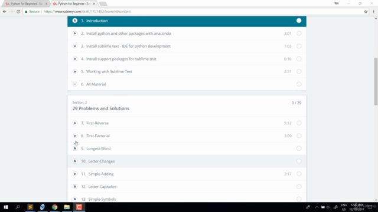Image resolution: width=378 pixels, height=212 pixels.
Task: Open a new browser tab
Action: 103,4
